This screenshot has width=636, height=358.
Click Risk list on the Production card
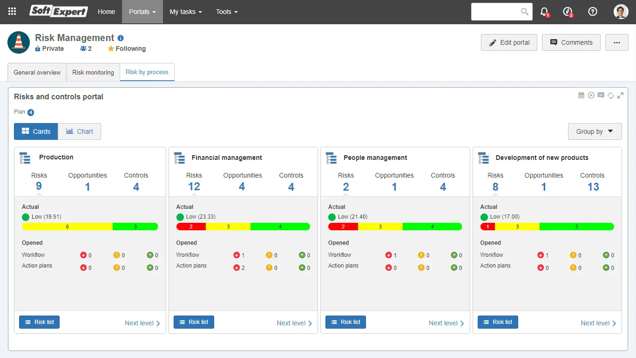click(x=40, y=322)
